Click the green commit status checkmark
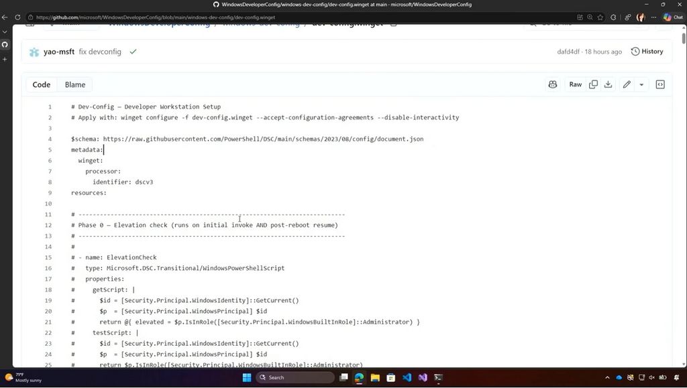 (x=134, y=52)
